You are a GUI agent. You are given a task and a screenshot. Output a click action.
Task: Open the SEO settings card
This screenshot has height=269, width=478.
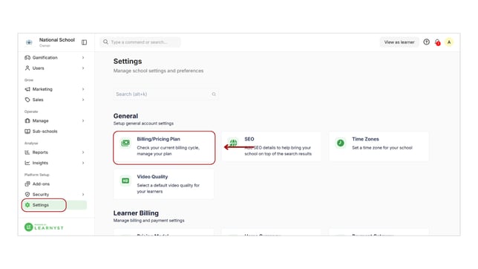point(271,146)
